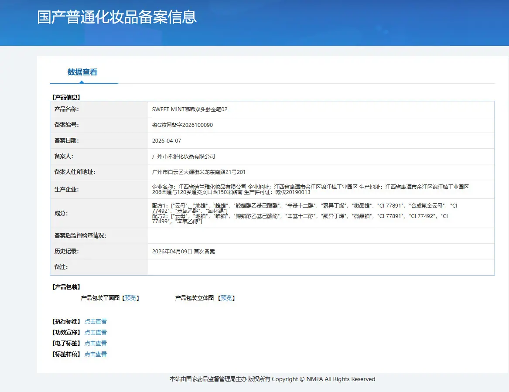Click the 产品信息 section heading
The width and height of the screenshot is (509, 392).
[66, 97]
